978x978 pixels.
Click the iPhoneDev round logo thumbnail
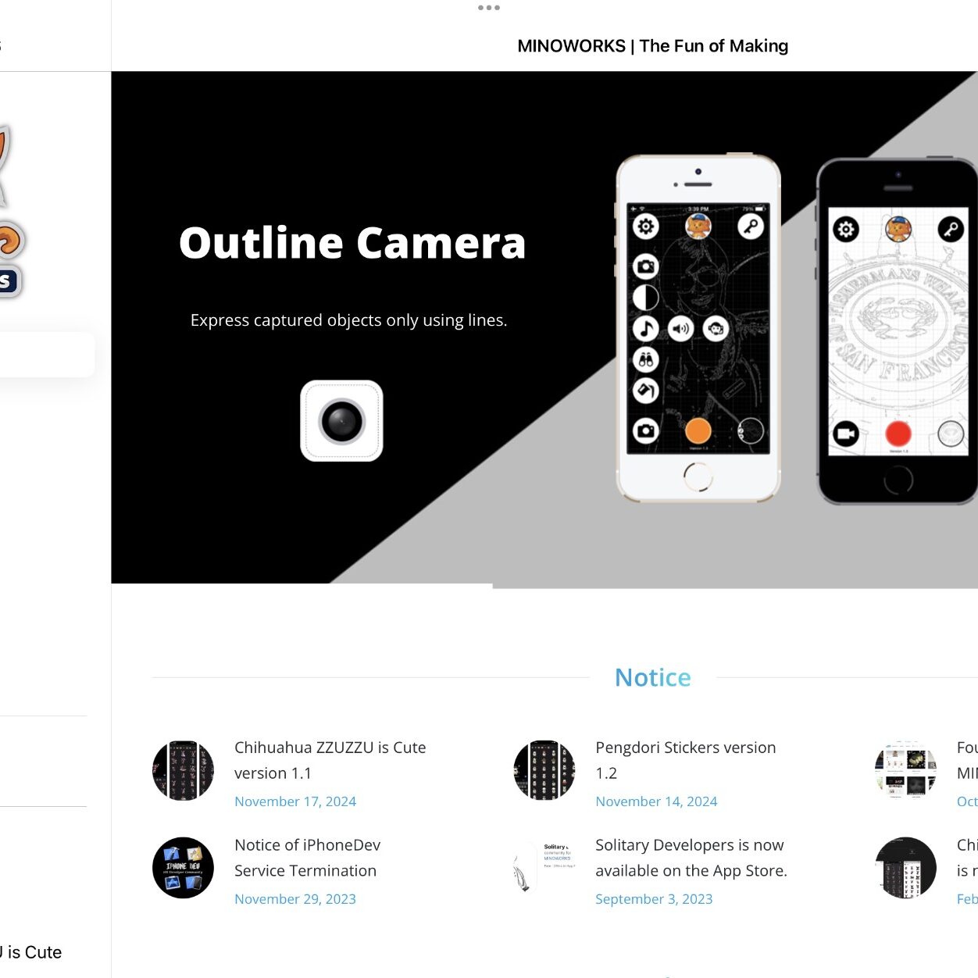click(x=183, y=868)
